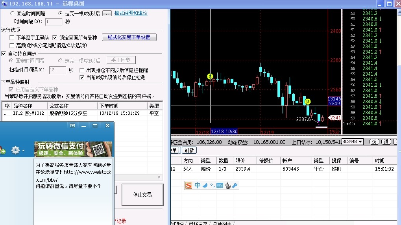Open 模式说明和建议 link

[131, 13]
